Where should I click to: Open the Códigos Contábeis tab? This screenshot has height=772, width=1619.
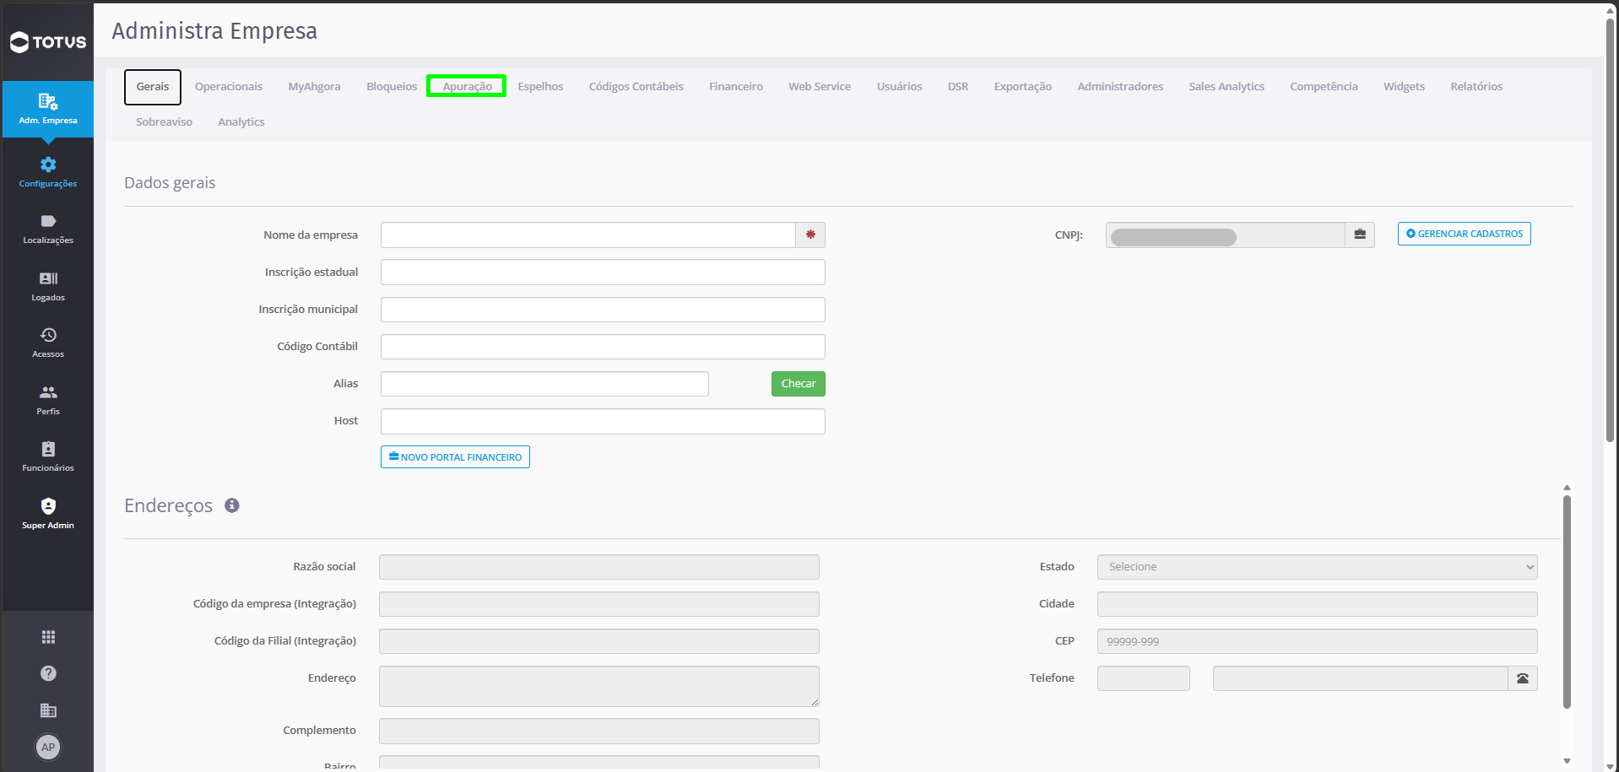(636, 87)
